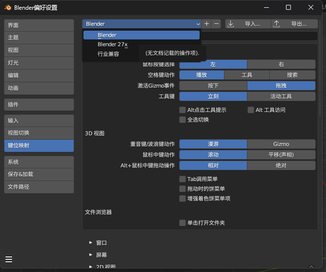Click the 导出 export button
The height and width of the screenshot is (272, 326).
295,24
